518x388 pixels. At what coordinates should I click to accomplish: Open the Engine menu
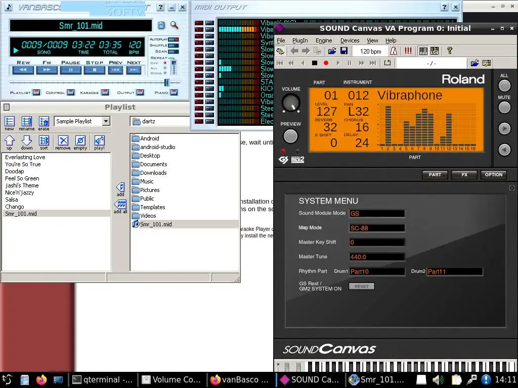[324, 40]
